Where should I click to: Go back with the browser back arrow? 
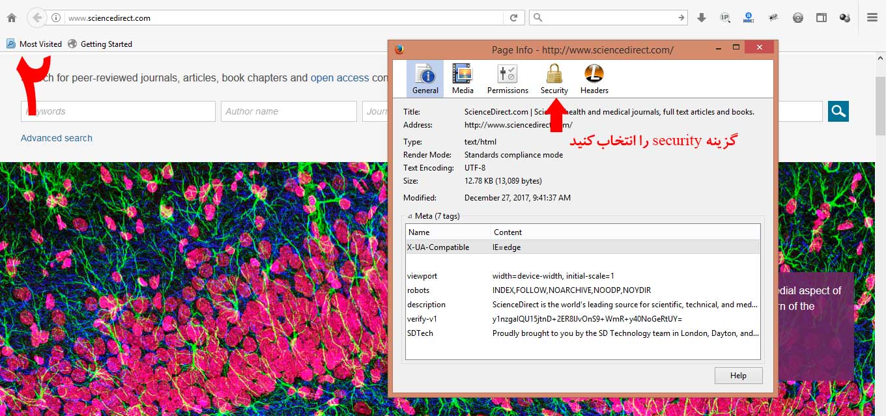pos(38,18)
